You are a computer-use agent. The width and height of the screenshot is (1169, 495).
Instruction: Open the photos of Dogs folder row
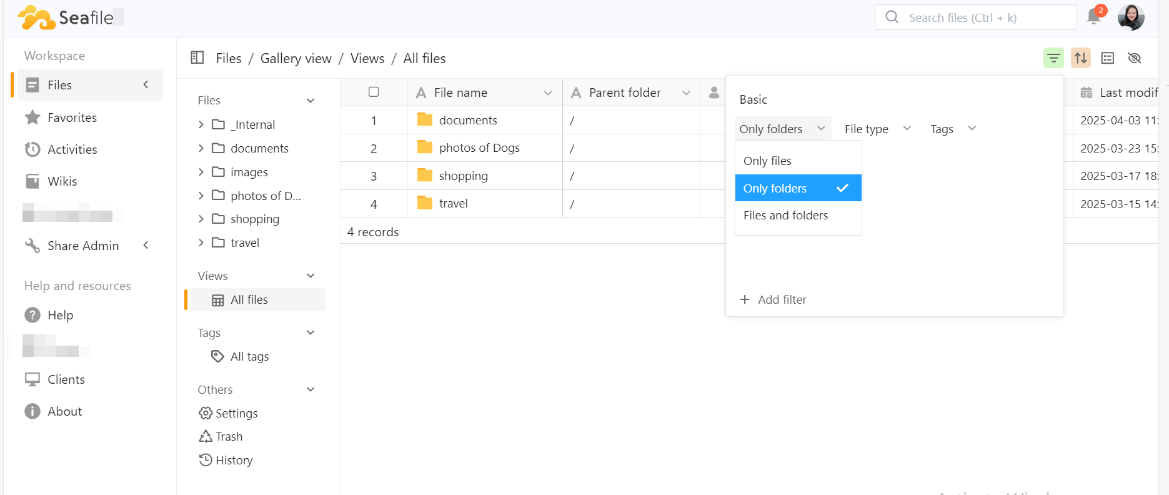click(479, 147)
